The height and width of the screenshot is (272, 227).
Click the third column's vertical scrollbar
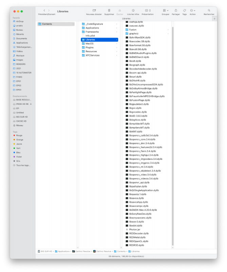pyautogui.click(x=173, y=136)
